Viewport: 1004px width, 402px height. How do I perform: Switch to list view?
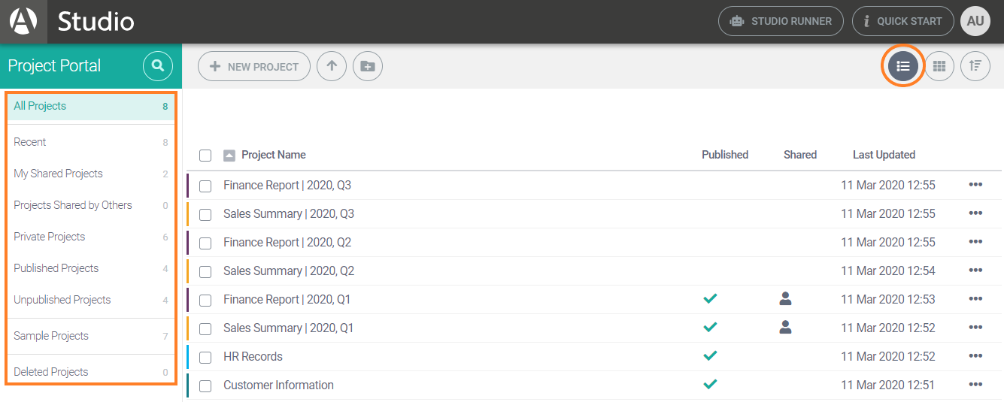click(903, 66)
